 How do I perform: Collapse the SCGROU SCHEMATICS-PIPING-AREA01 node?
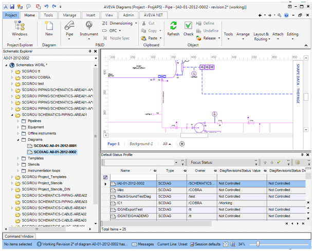(12, 114)
